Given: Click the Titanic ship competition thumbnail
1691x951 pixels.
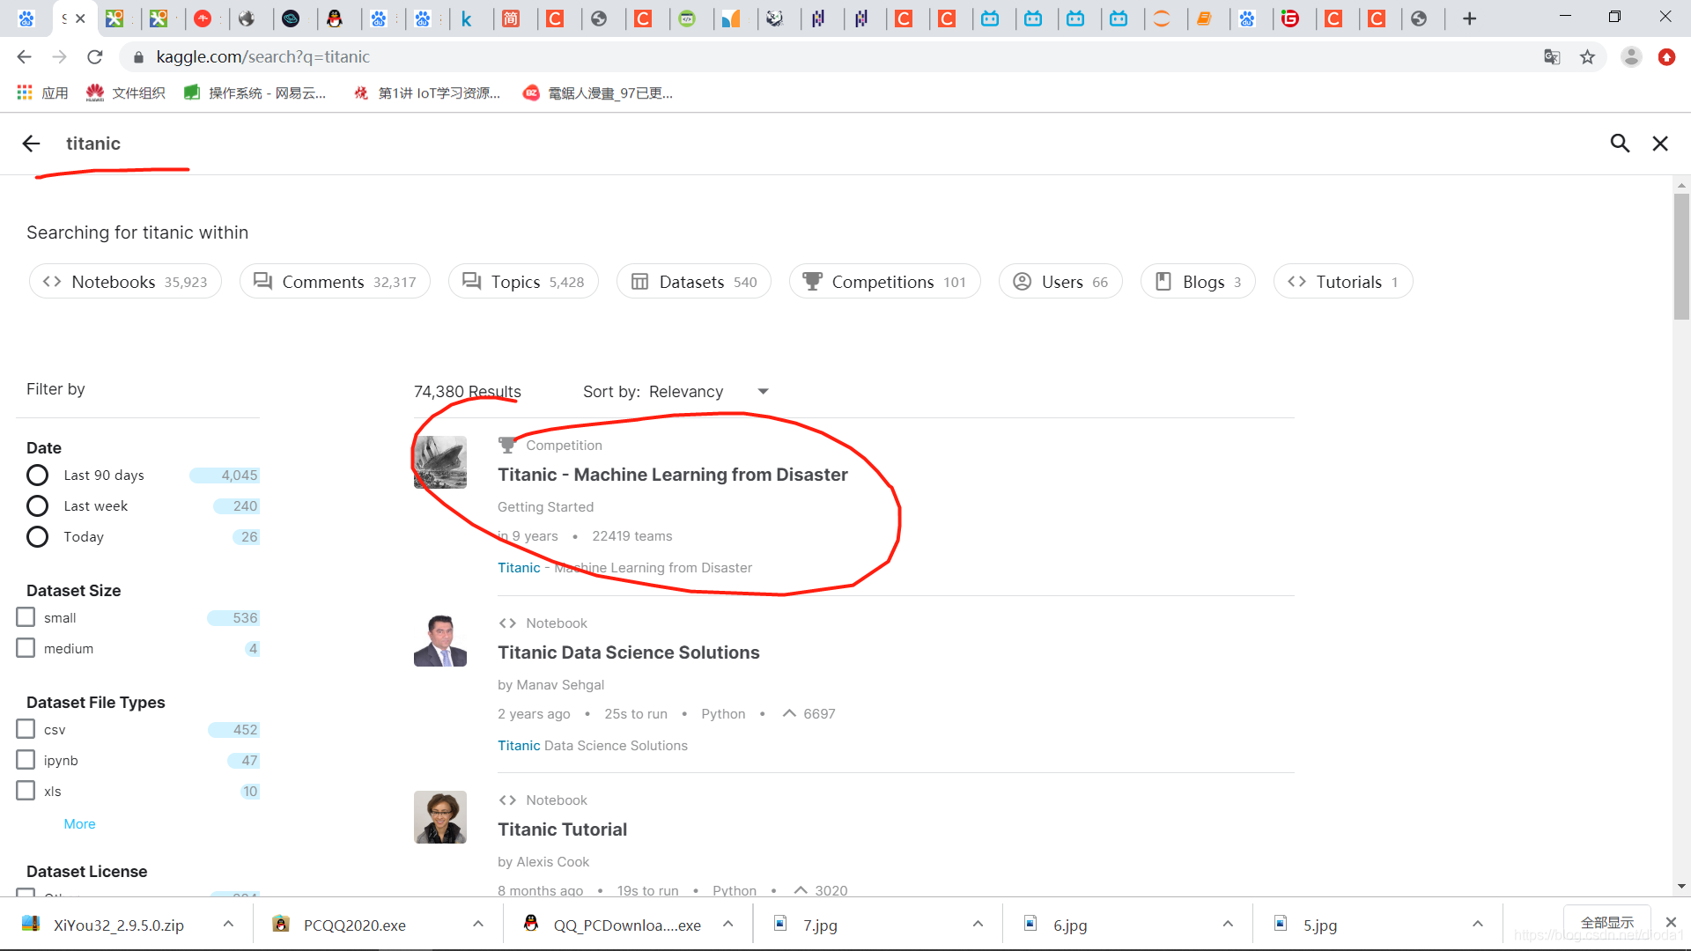Looking at the screenshot, I should point(440,462).
